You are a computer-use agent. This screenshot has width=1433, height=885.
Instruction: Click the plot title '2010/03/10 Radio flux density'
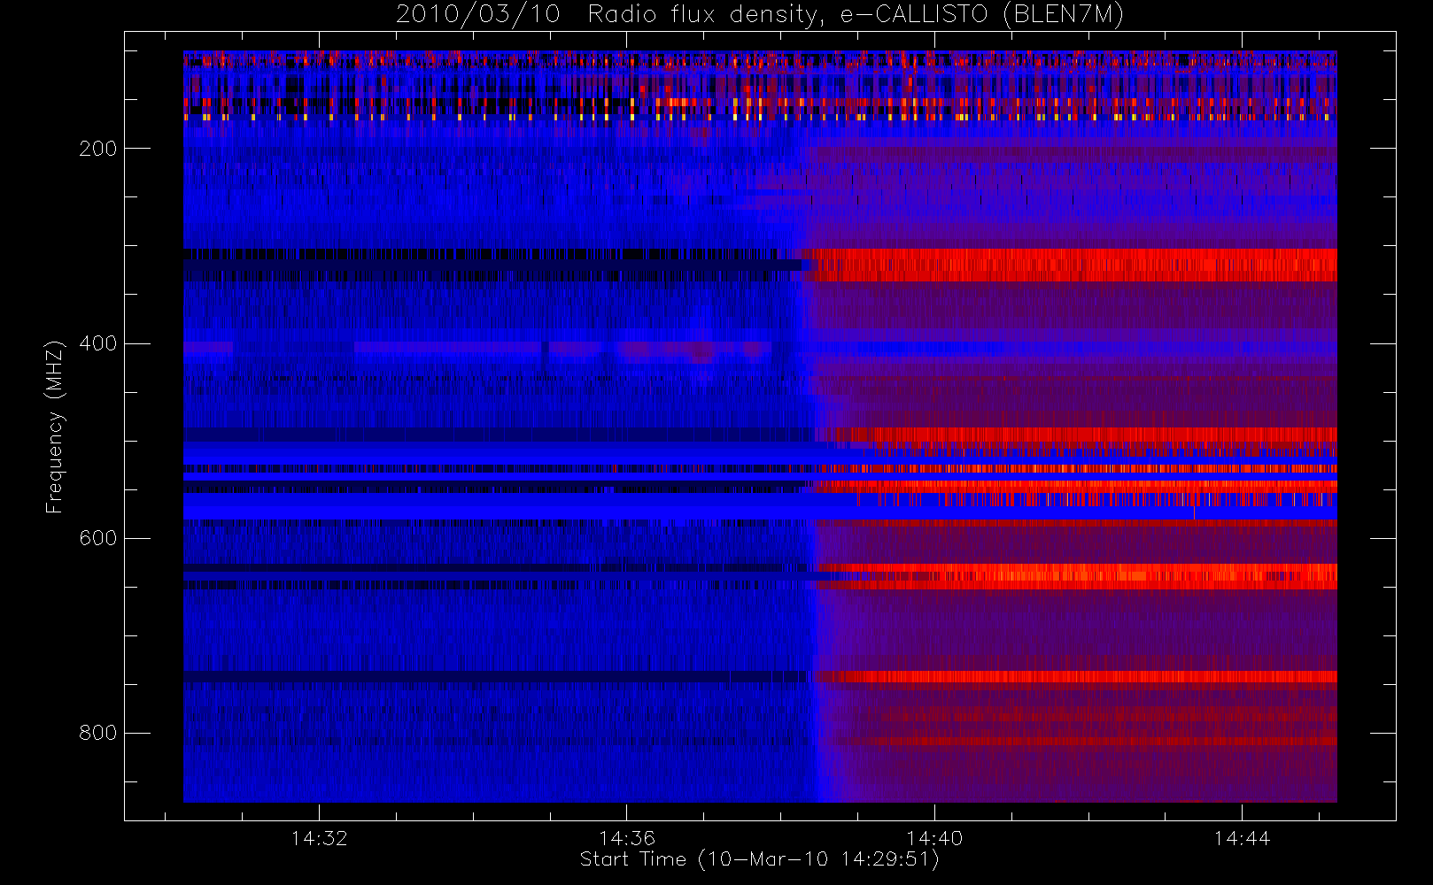(x=760, y=15)
